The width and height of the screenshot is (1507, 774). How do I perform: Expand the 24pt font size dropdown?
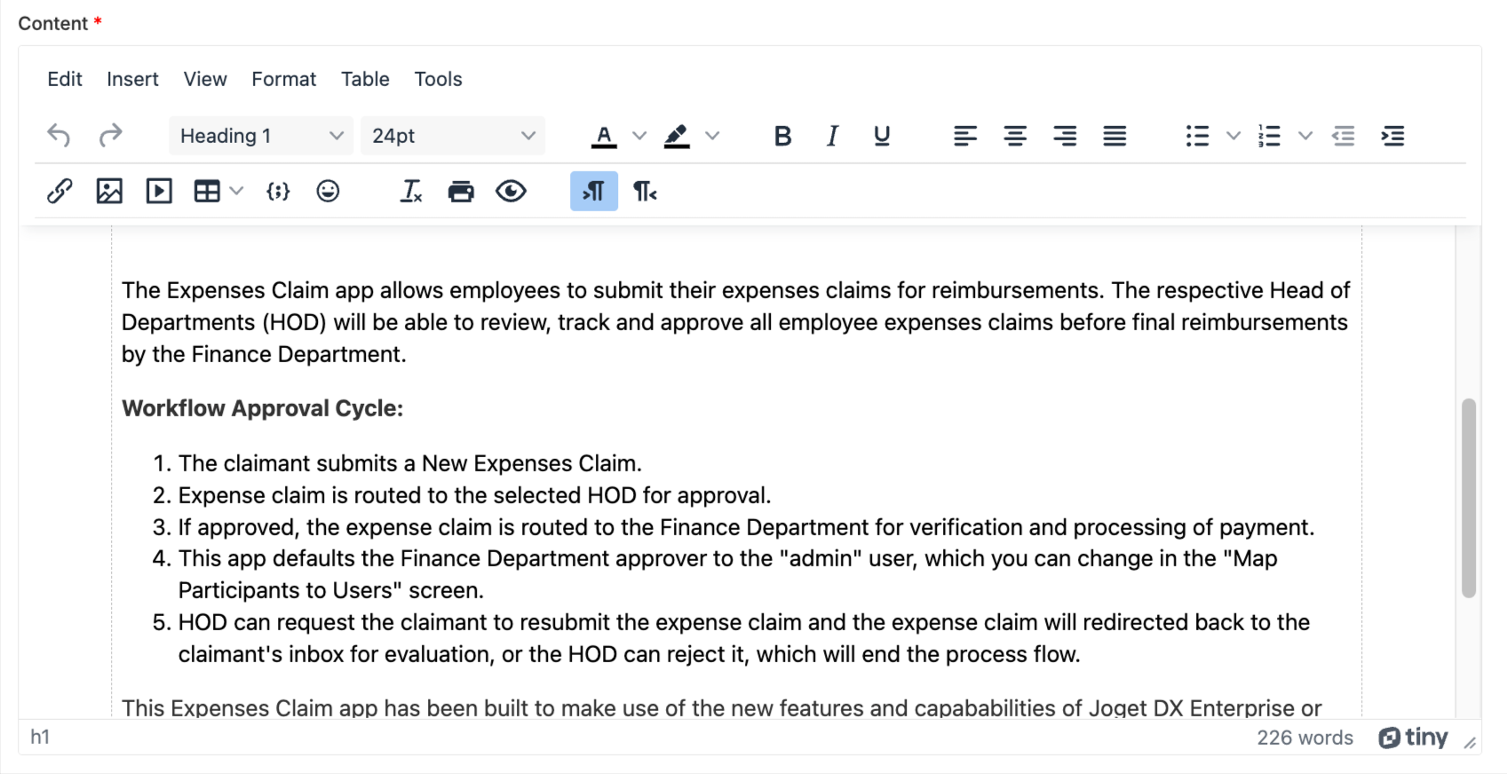(452, 136)
